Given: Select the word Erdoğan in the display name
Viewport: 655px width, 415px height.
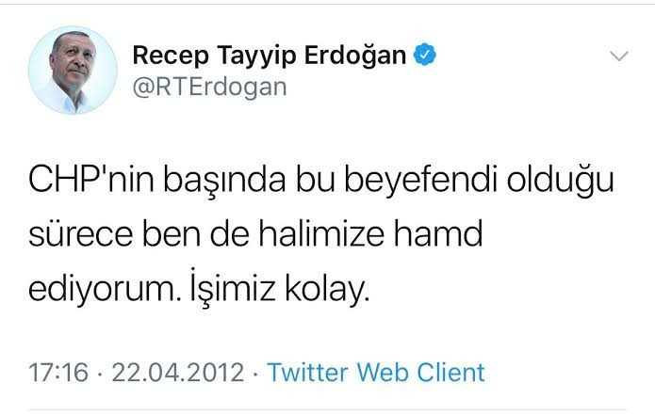Looking at the screenshot, I should (x=355, y=56).
